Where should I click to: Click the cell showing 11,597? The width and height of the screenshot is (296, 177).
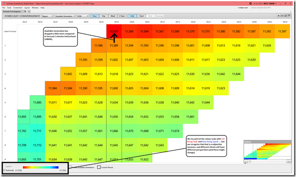click(282, 31)
